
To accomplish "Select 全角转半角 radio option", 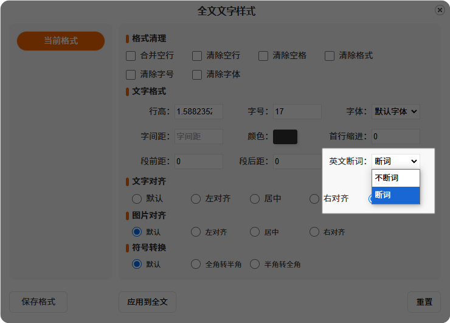I will click(196, 264).
